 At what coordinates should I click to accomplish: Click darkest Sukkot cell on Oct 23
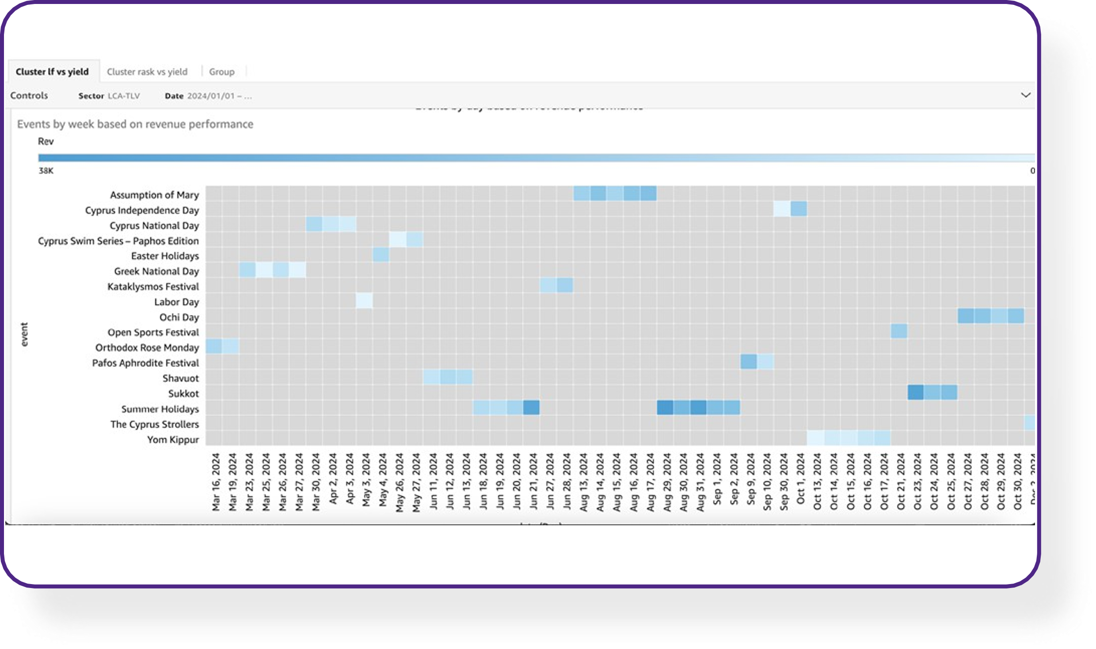pyautogui.click(x=915, y=392)
